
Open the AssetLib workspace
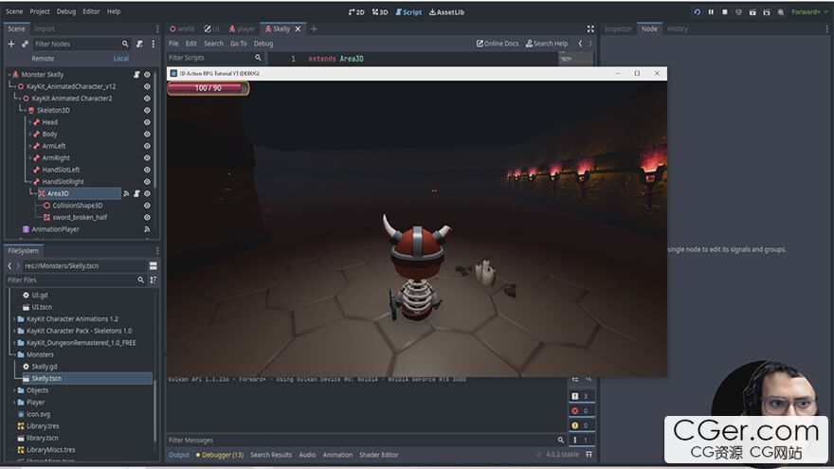pos(445,12)
